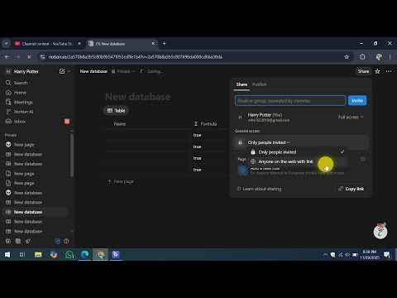Image resolution: width=397 pixels, height=298 pixels.
Task: Click the info icon right of page rules
Action: [x=362, y=159]
